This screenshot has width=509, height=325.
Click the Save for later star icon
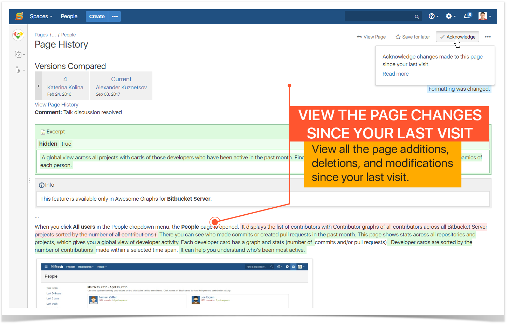(x=398, y=37)
